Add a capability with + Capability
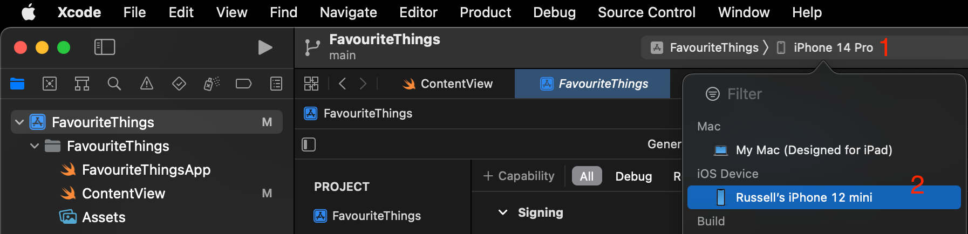 (x=519, y=176)
